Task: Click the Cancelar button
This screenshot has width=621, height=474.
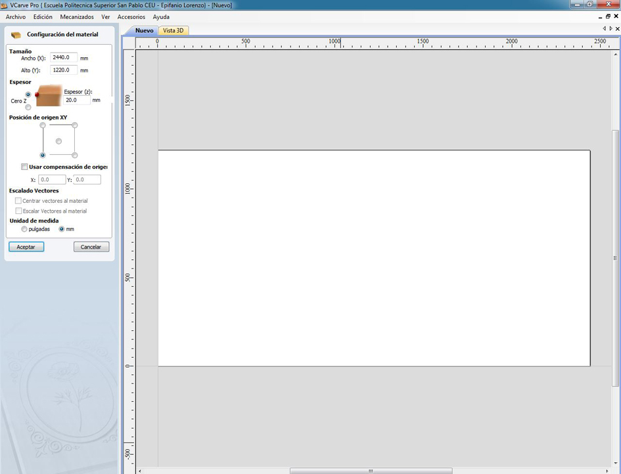Action: point(91,247)
